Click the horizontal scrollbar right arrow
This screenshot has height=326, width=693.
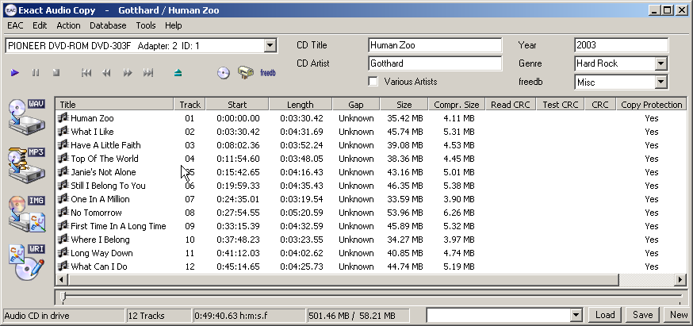click(680, 279)
